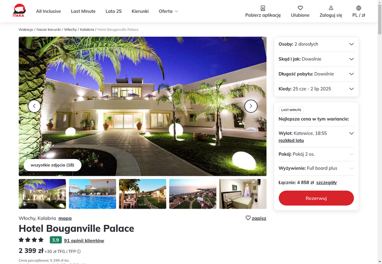Go to the previous gallery photo arrow

(34, 106)
